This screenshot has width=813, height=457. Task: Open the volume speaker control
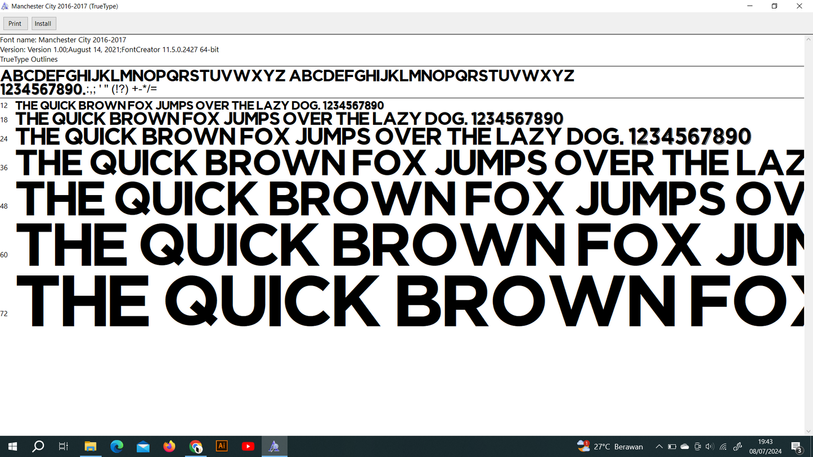pyautogui.click(x=709, y=447)
